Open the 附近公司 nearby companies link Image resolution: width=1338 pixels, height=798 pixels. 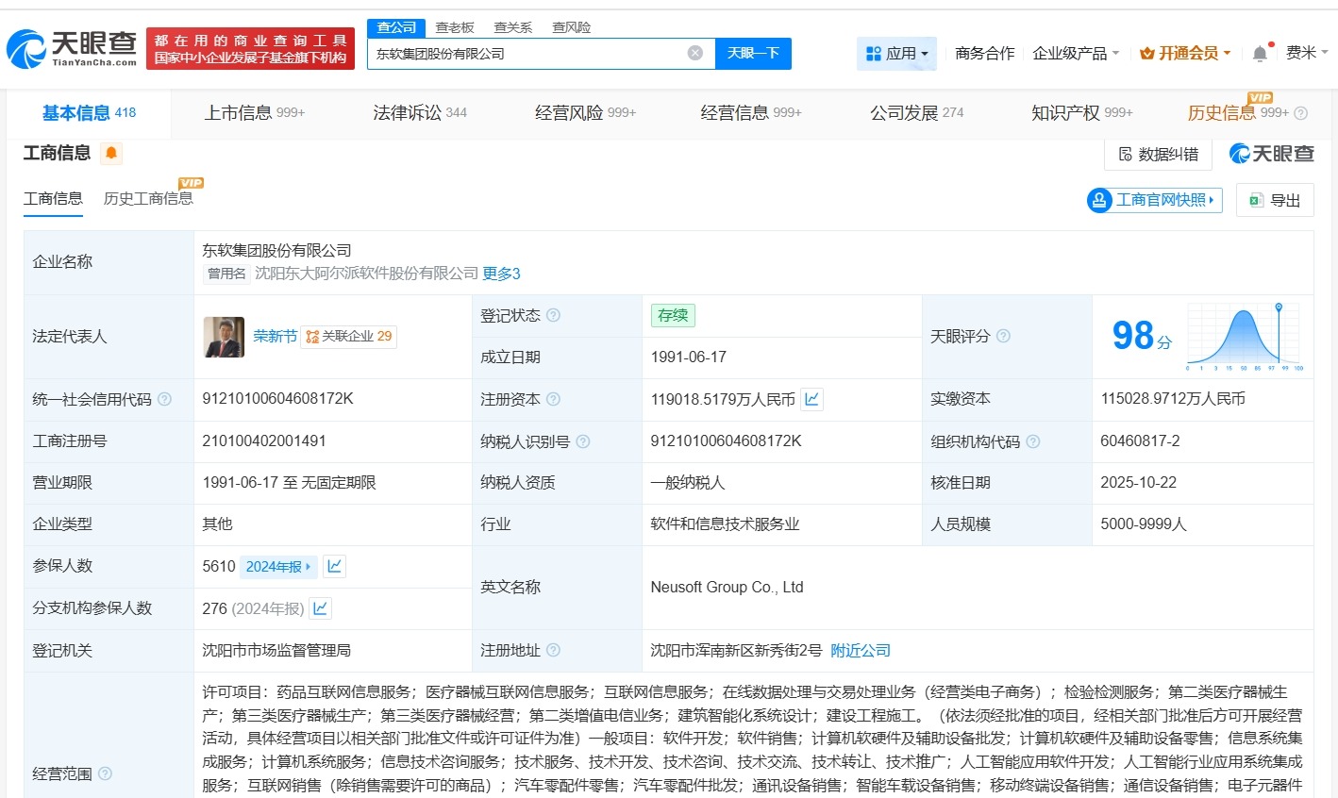862,650
